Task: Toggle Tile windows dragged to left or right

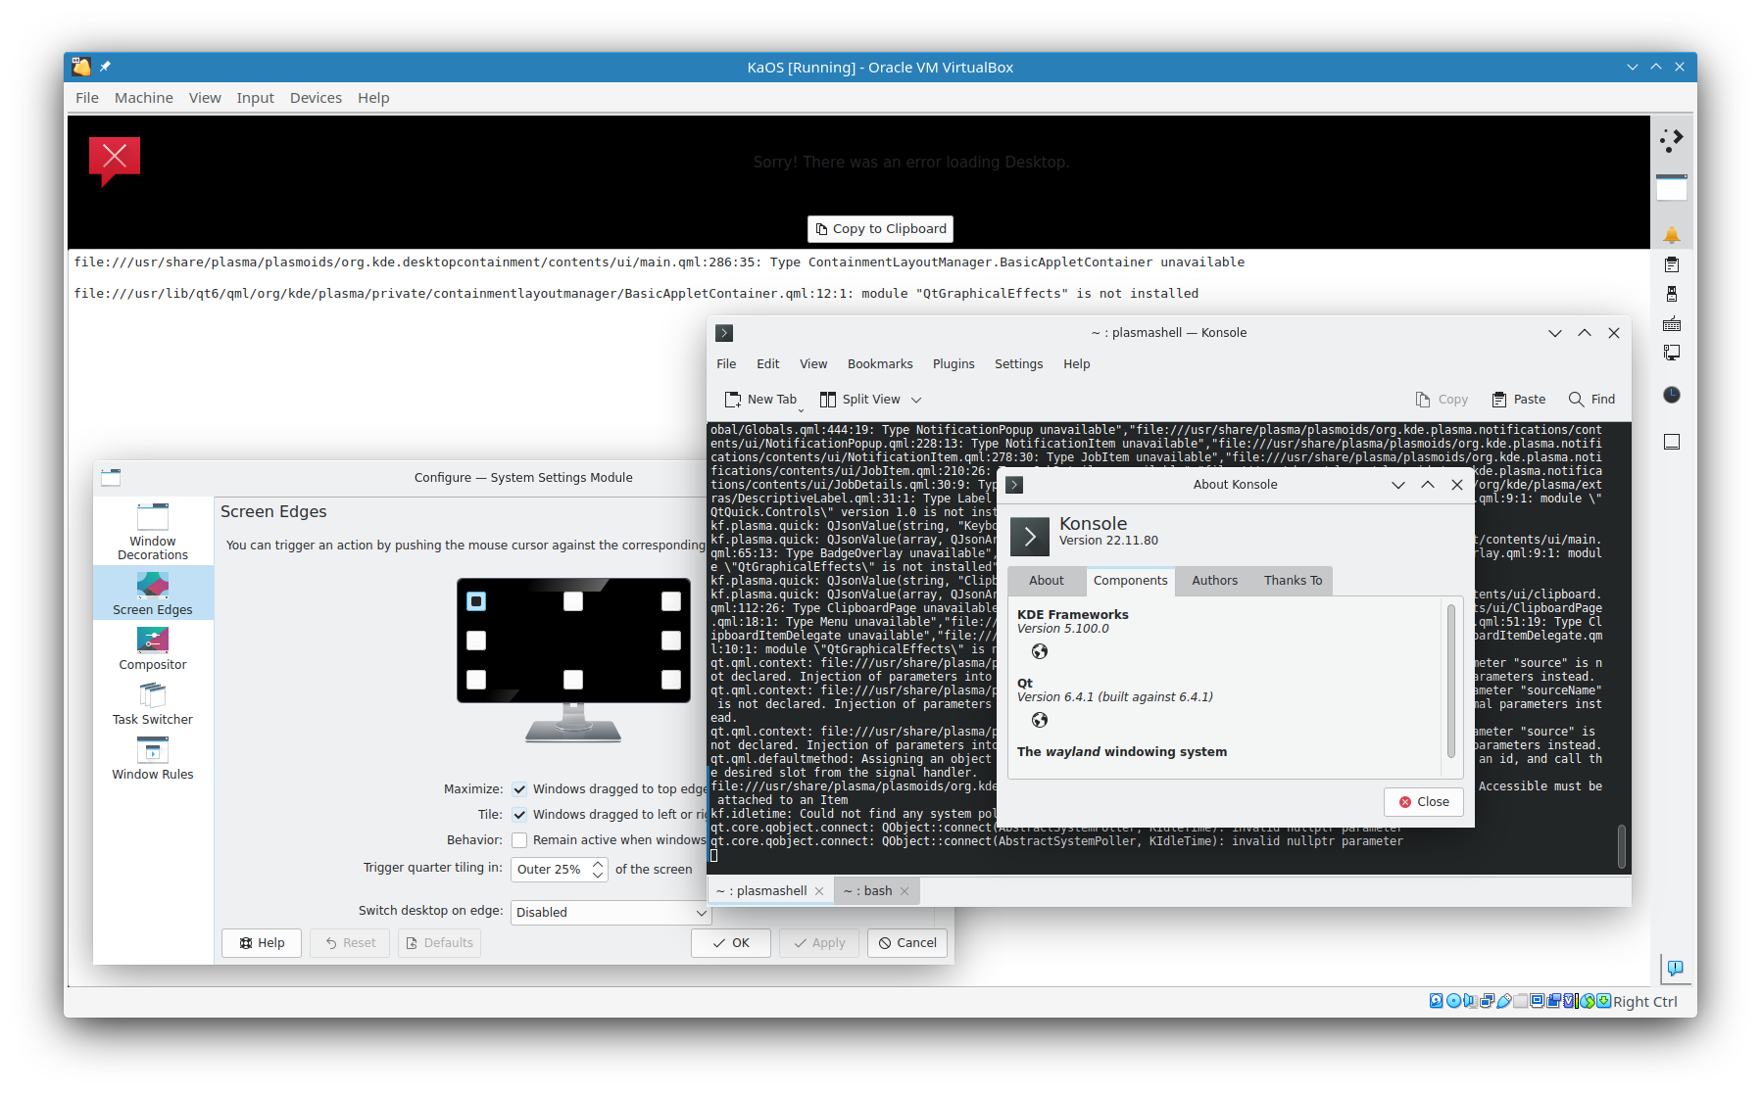Action: tap(519, 815)
